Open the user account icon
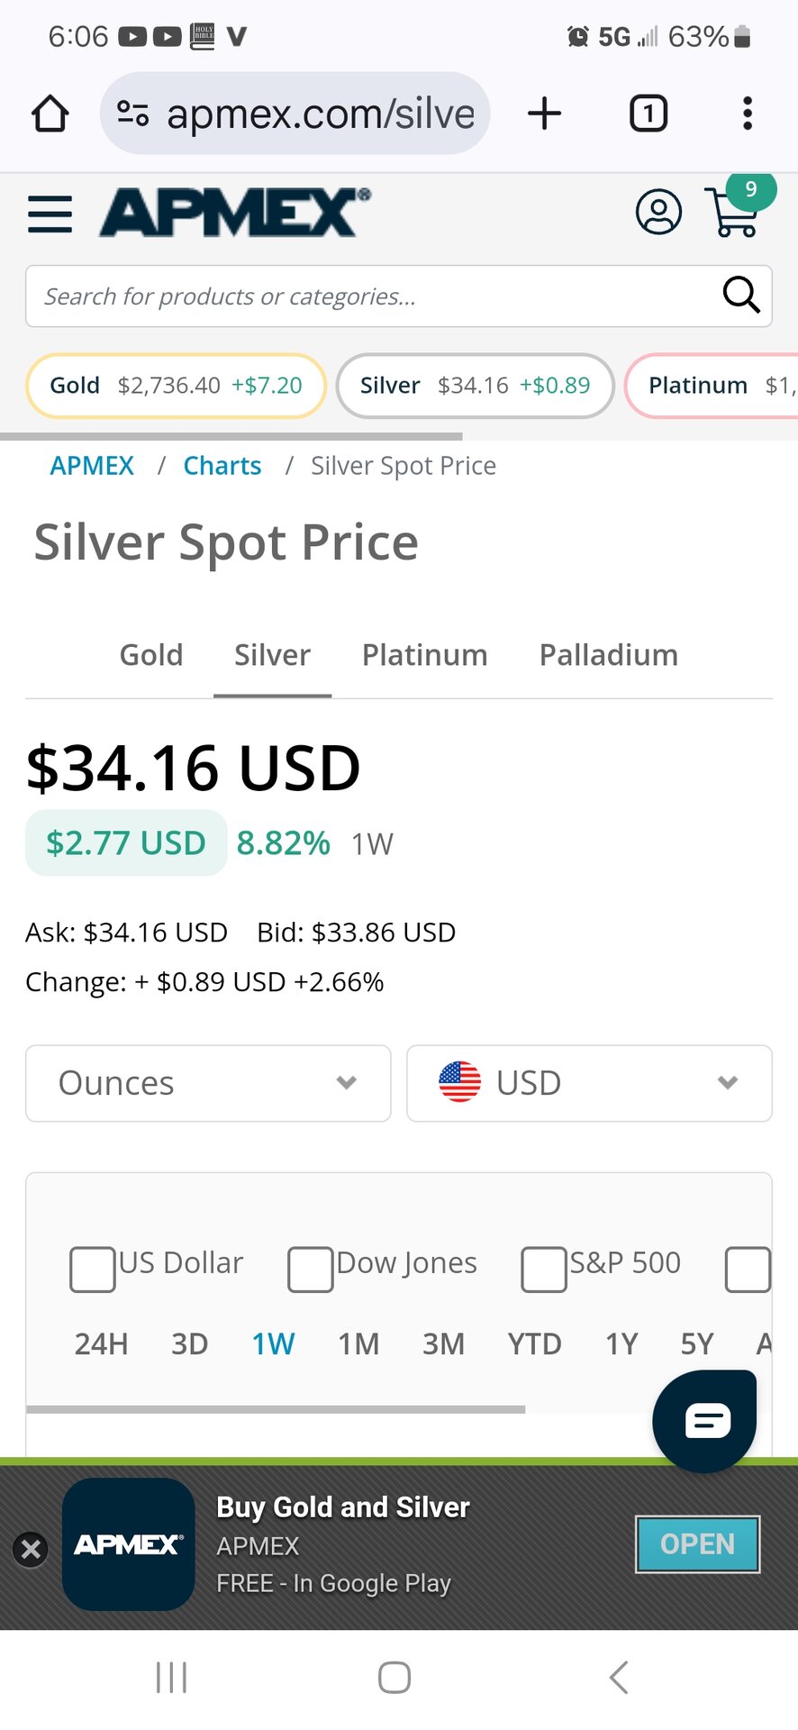 point(658,213)
